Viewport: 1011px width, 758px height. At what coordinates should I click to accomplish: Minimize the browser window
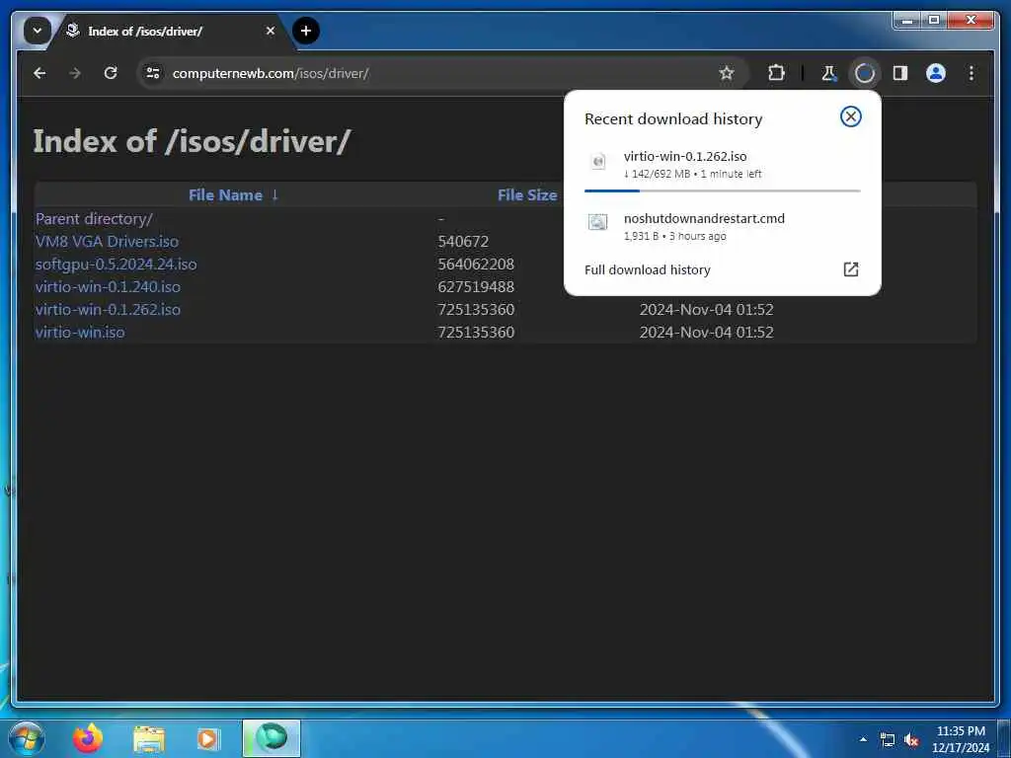[x=907, y=21]
